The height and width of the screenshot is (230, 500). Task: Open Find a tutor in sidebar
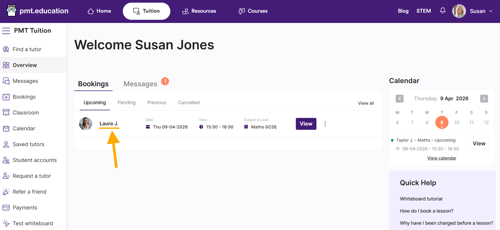pos(27,49)
